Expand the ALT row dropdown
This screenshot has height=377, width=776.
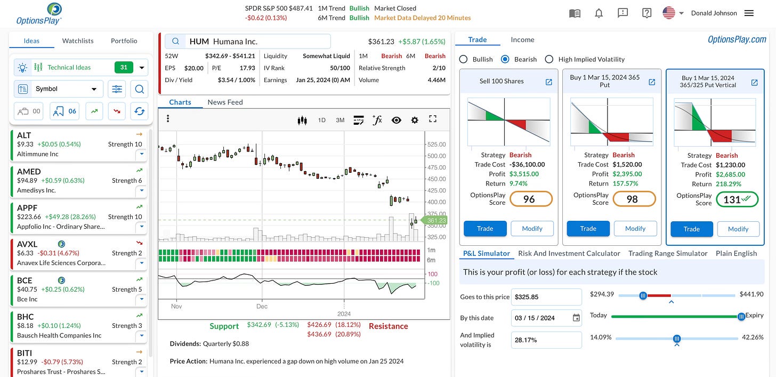(x=141, y=155)
